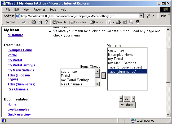Open the Tabs (choosen pages) sidebar link

click(19, 77)
